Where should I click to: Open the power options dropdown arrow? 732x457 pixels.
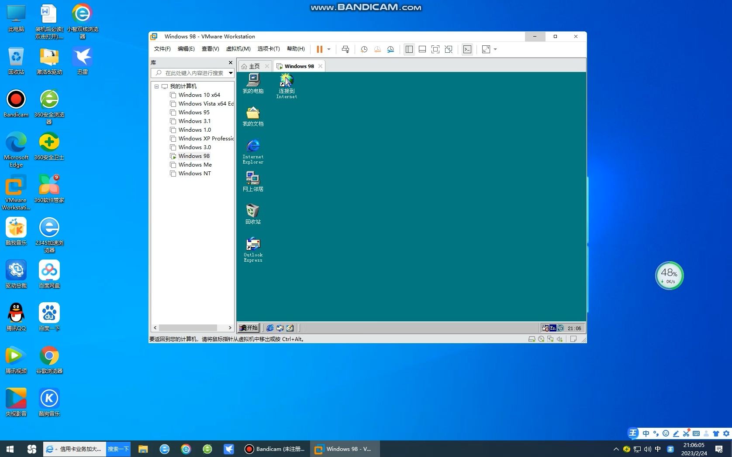click(328, 49)
